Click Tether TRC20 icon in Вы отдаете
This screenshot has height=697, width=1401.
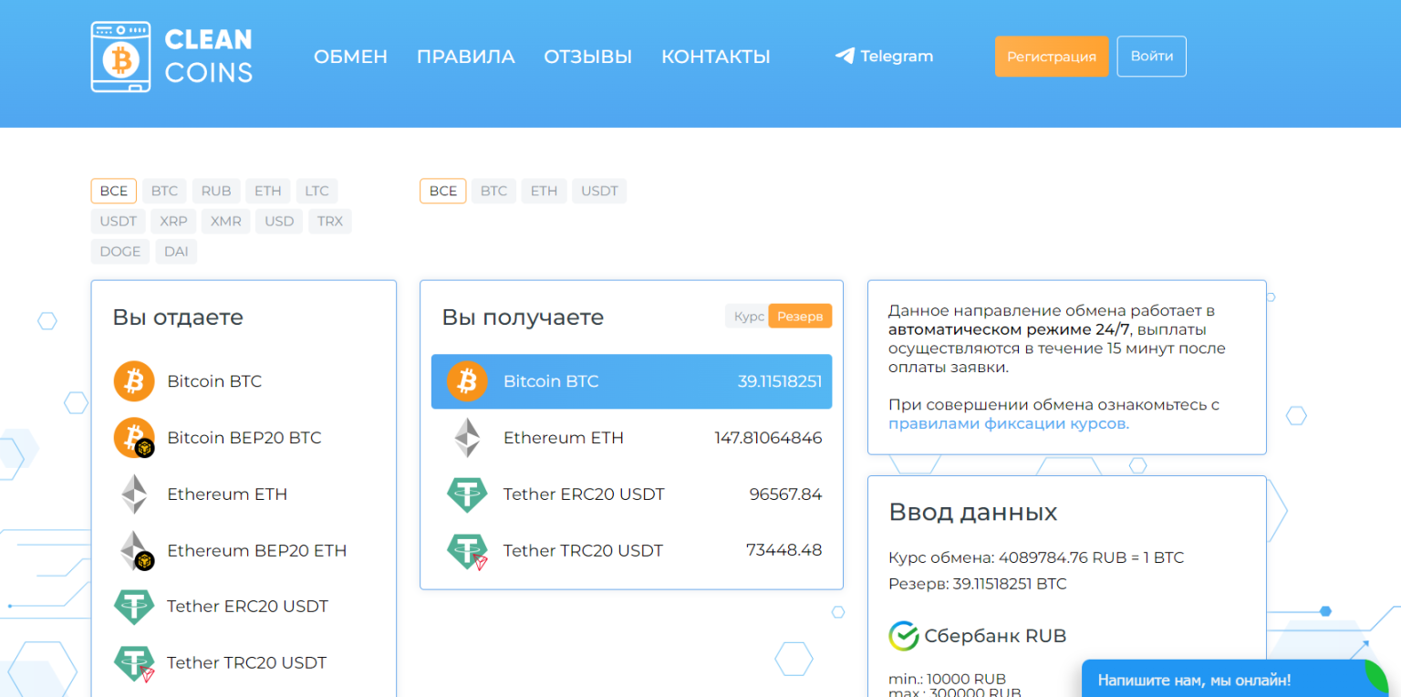(134, 663)
